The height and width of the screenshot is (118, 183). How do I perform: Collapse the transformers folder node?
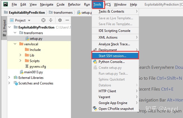(x=15, y=33)
